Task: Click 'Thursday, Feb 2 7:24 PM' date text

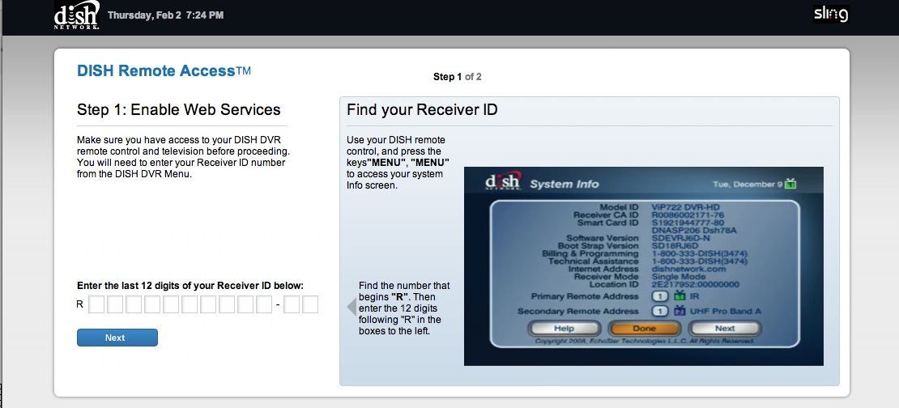Action: coord(166,15)
